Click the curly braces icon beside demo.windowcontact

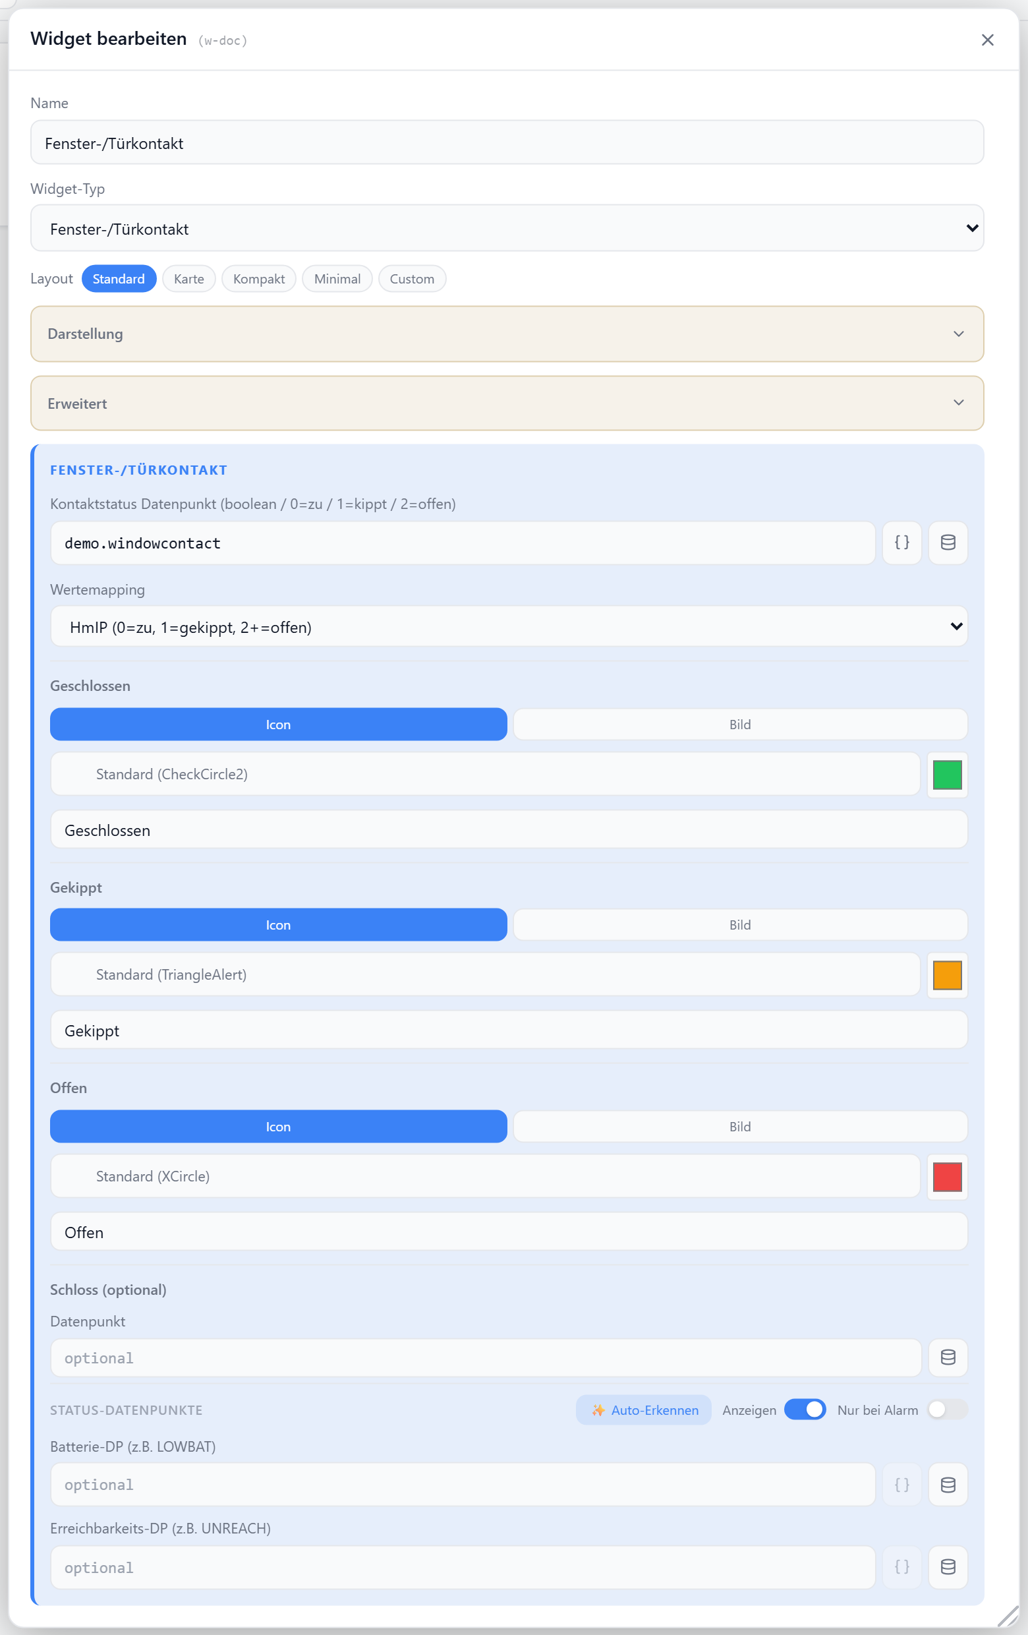pos(901,543)
